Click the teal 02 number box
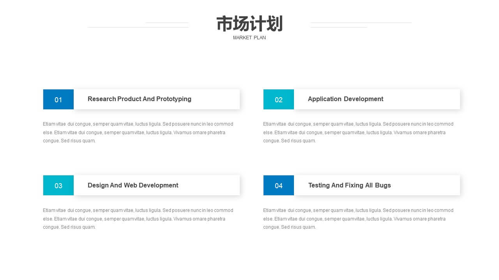Viewport: 499px width, 280px height. 279,100
